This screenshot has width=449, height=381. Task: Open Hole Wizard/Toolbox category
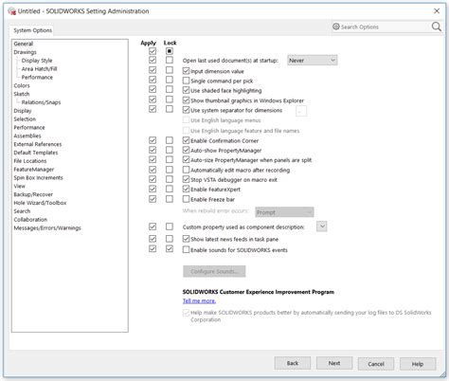coord(40,203)
